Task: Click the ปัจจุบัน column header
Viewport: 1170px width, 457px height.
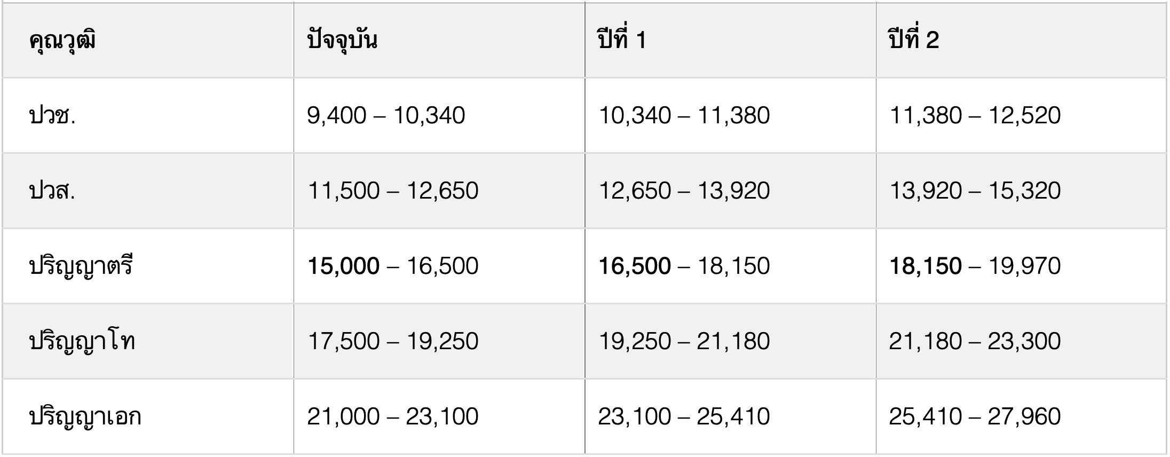Action: [343, 41]
